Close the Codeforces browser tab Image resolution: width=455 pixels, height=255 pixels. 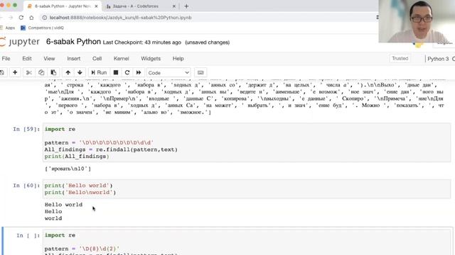[174, 6]
